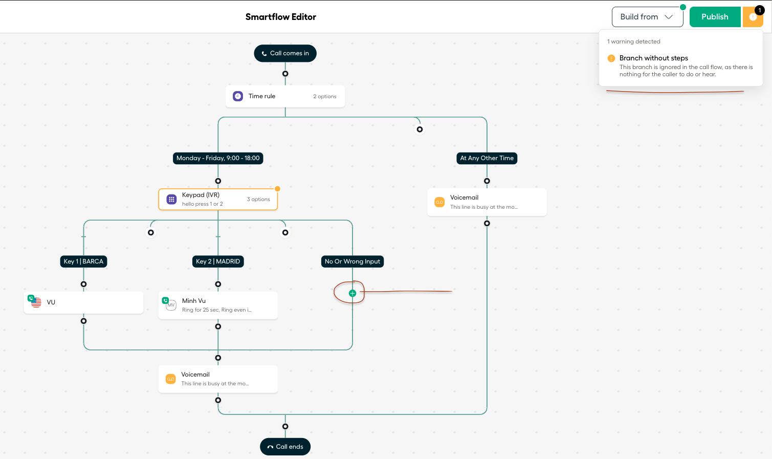Click connector dot below Minh Vu card
772x459 pixels.
pos(218,326)
